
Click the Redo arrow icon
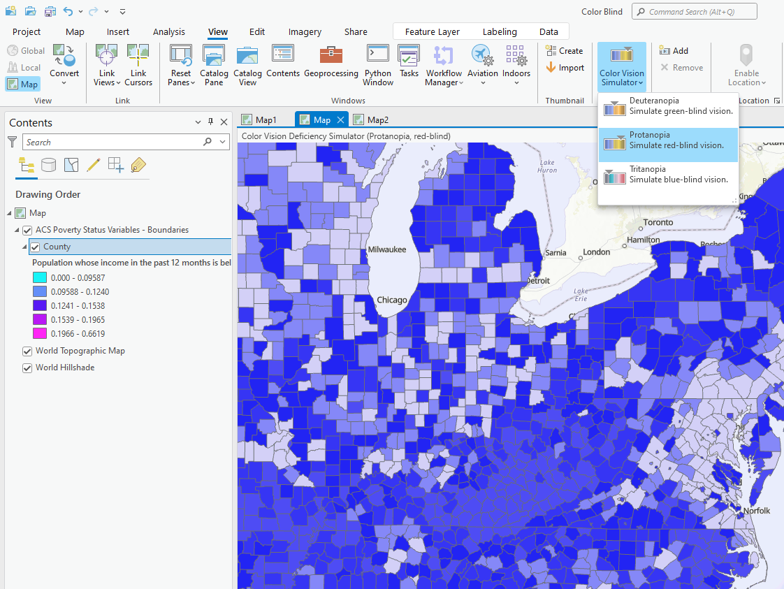93,11
